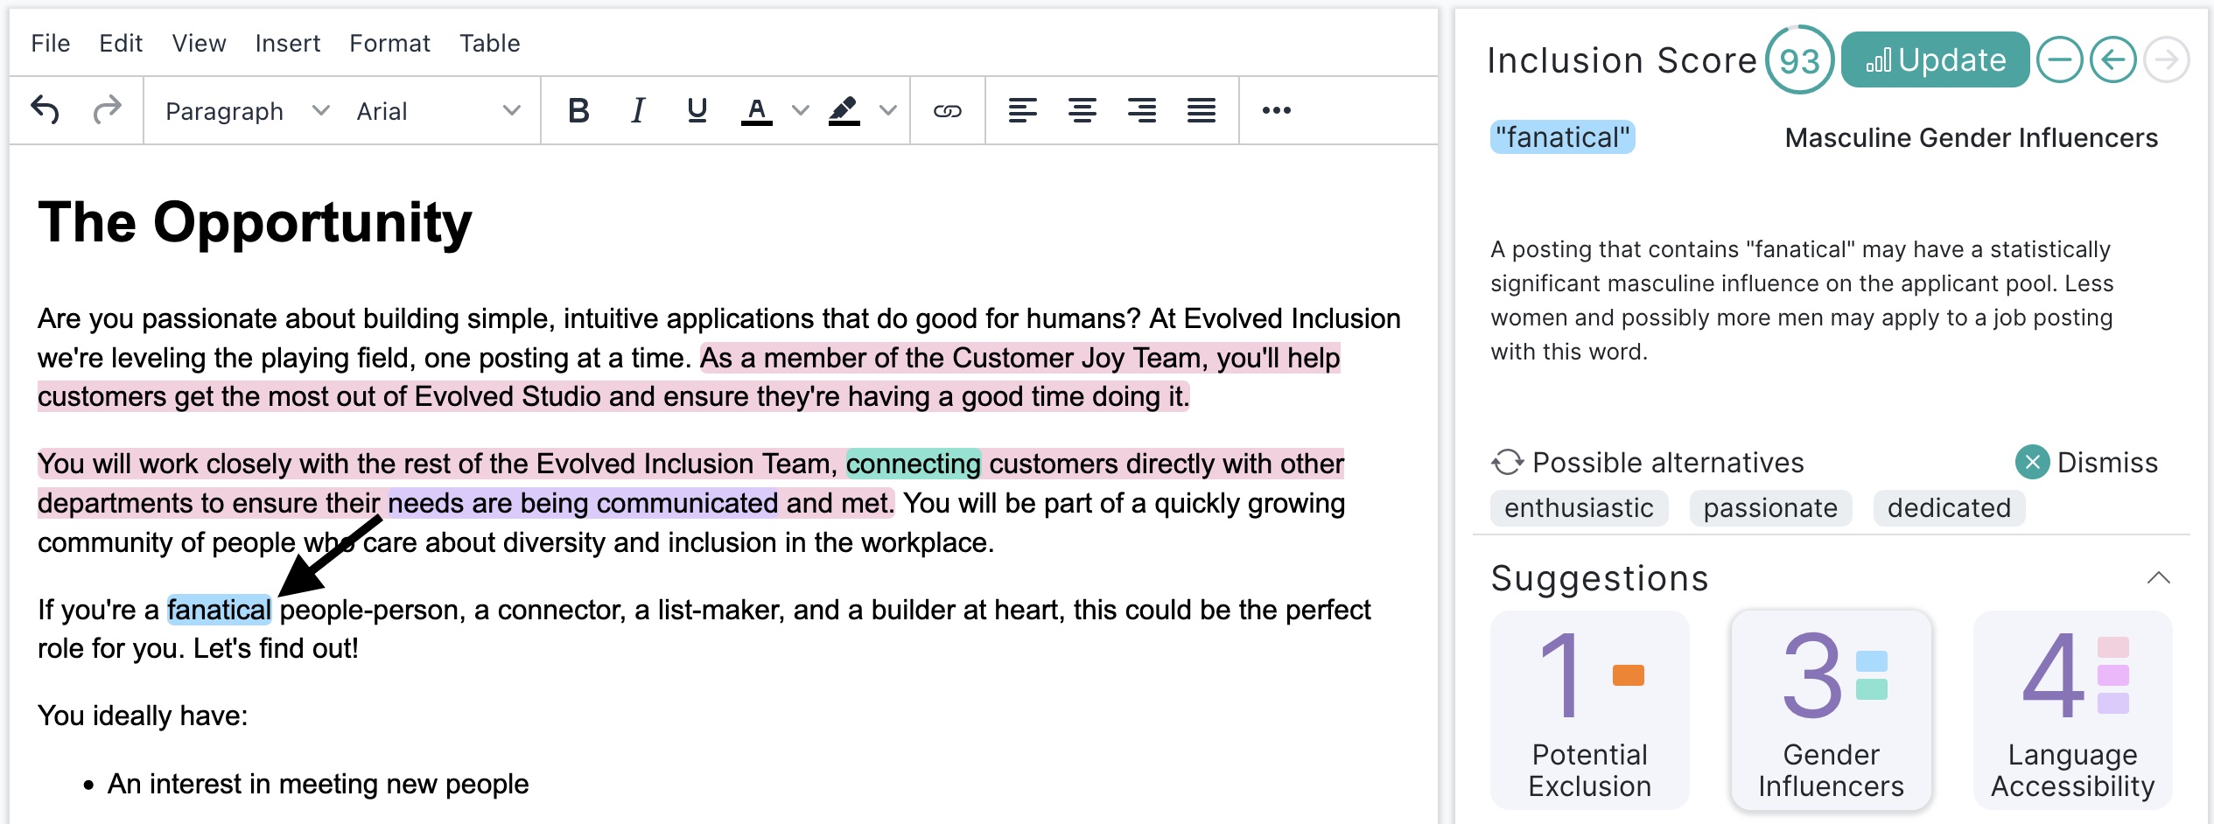Image resolution: width=2214 pixels, height=824 pixels.
Task: Click the 'You ideally have:' line
Action: [x=143, y=716]
